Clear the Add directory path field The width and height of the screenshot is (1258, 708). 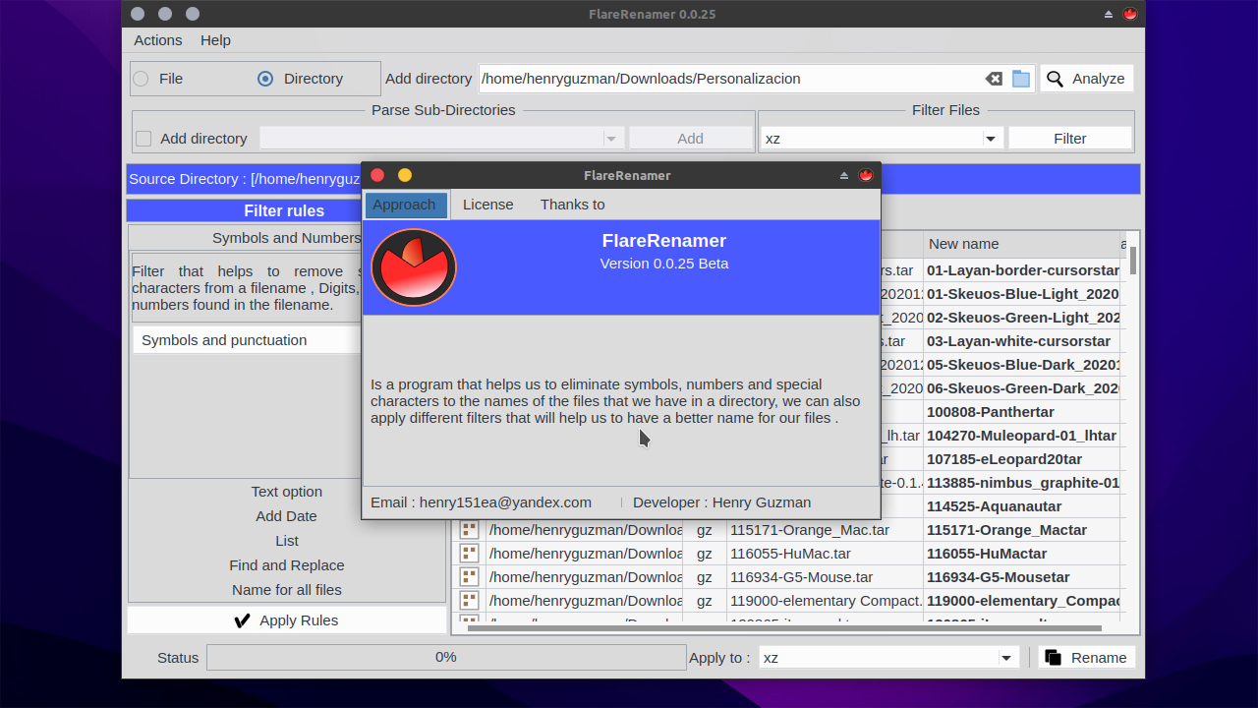[994, 79]
